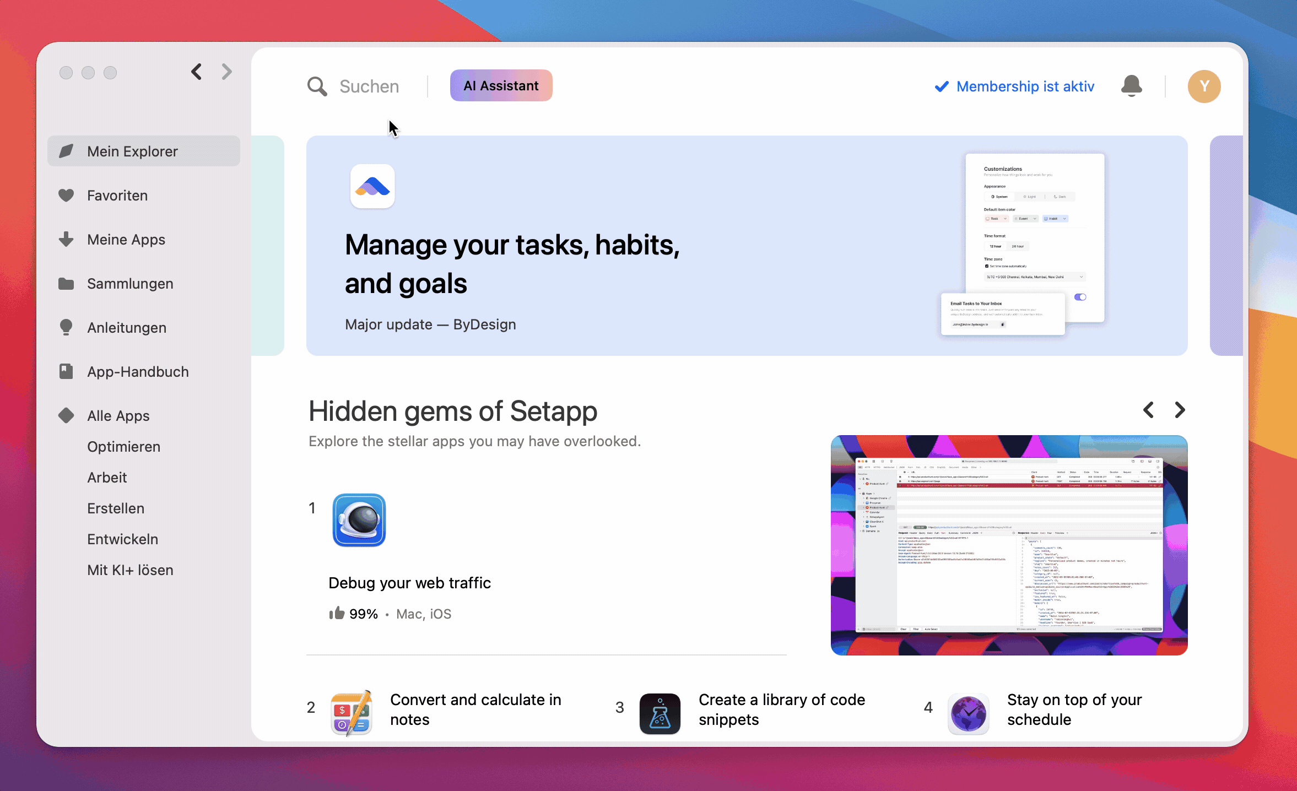Click the 99% thumbs-up rating

(x=354, y=614)
